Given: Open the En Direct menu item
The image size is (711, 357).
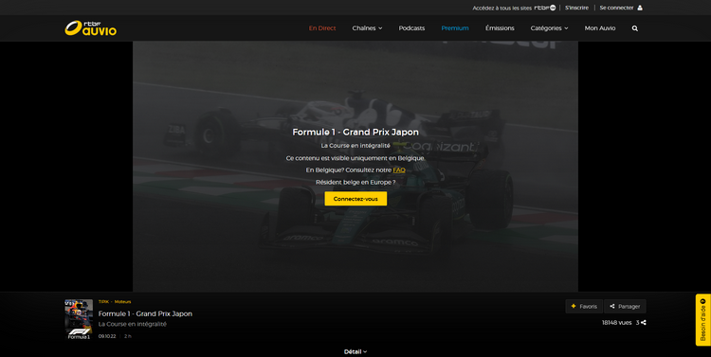Looking at the screenshot, I should click(322, 28).
